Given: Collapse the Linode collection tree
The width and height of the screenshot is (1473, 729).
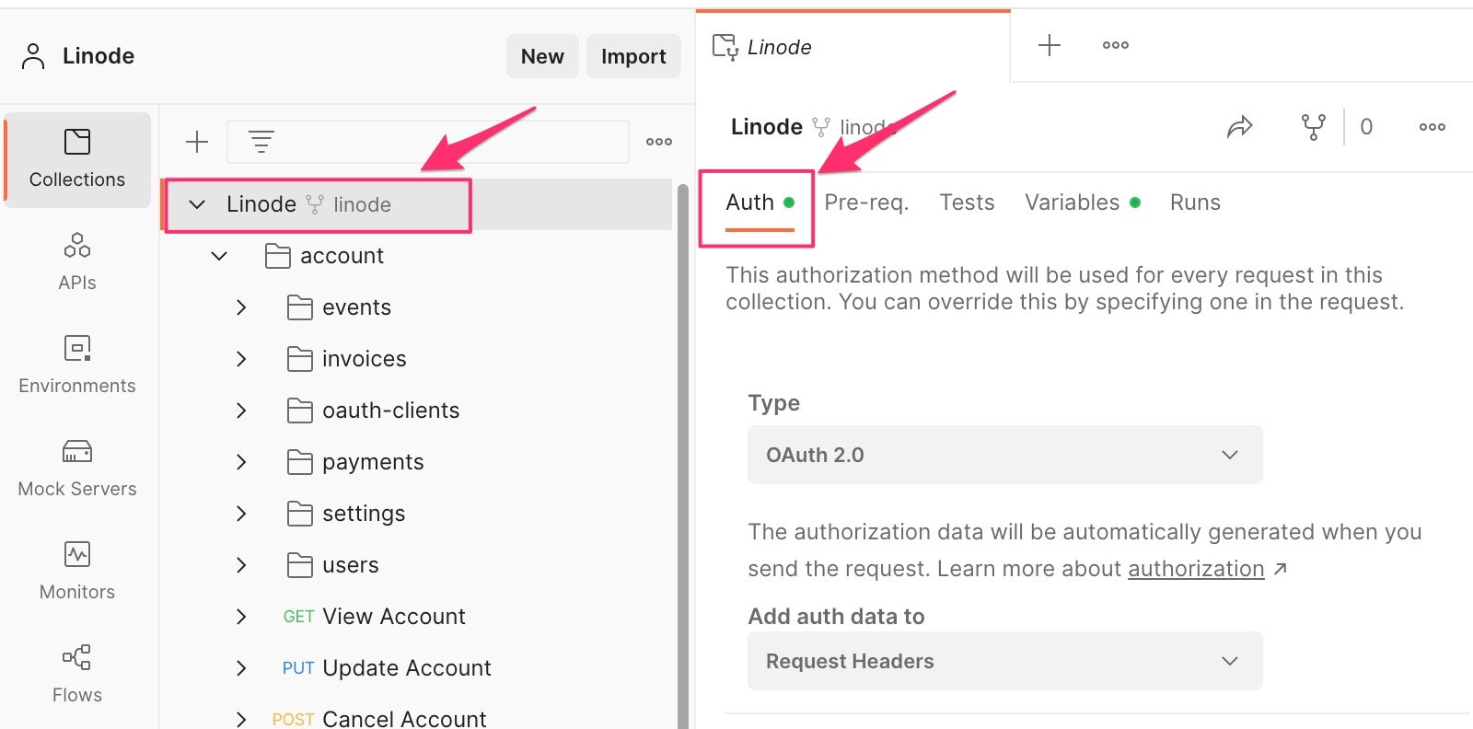Looking at the screenshot, I should (x=197, y=204).
